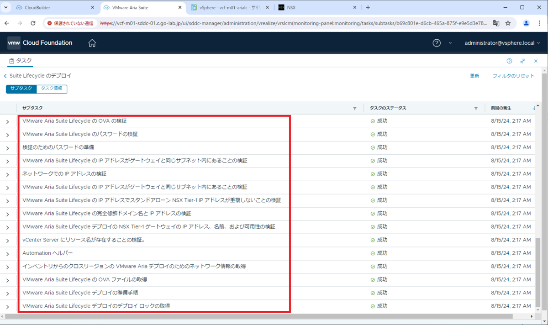This screenshot has height=325, width=548.
Task: Expand the ネットワークでの IP アドレスの検証 row
Action: pyautogui.click(x=8, y=174)
